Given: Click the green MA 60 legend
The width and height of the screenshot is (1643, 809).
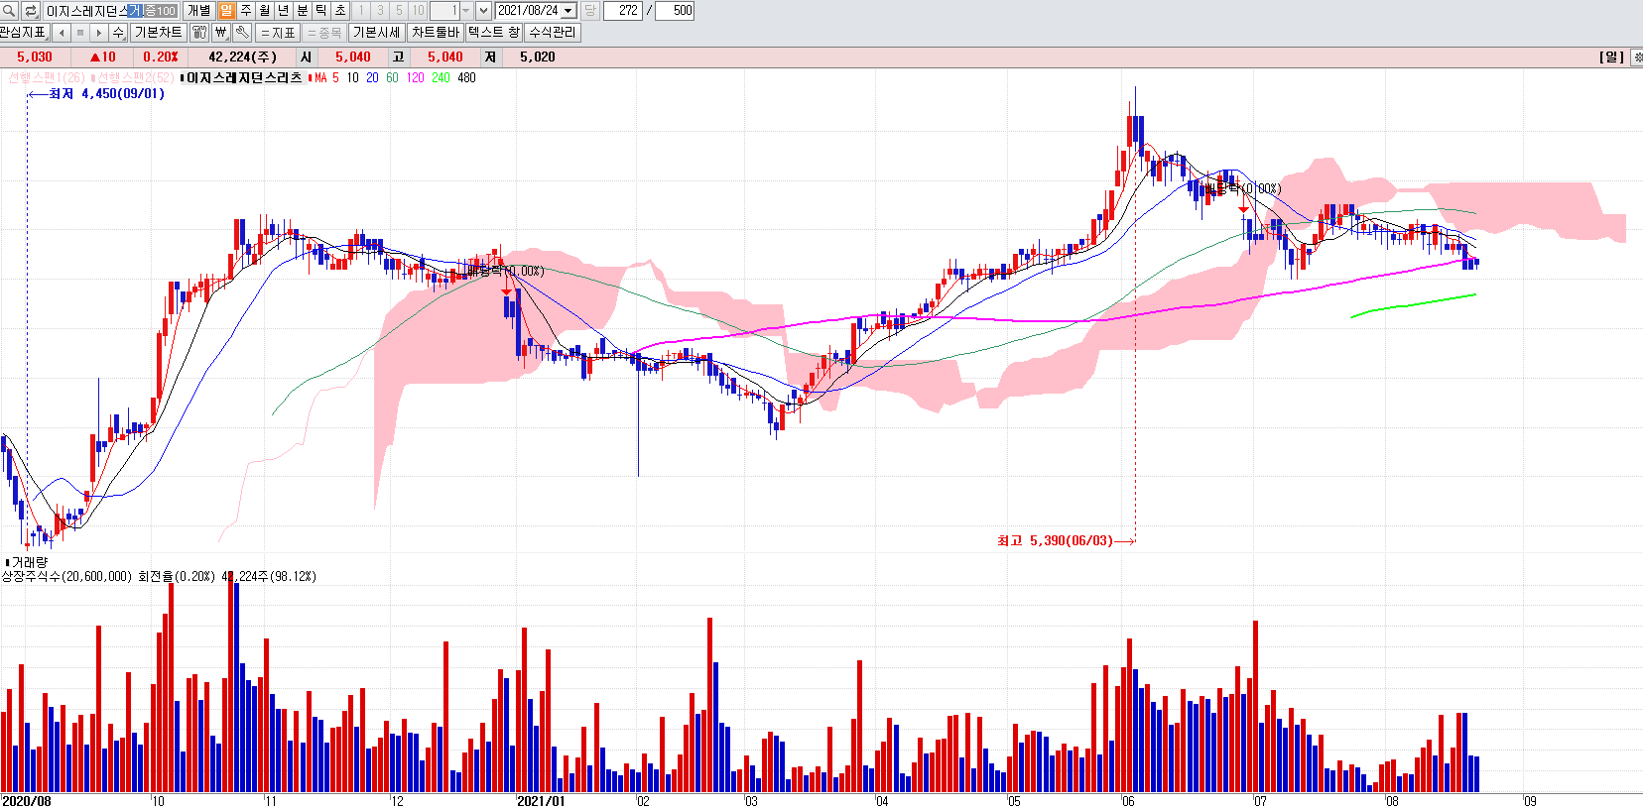Looking at the screenshot, I should click(392, 77).
